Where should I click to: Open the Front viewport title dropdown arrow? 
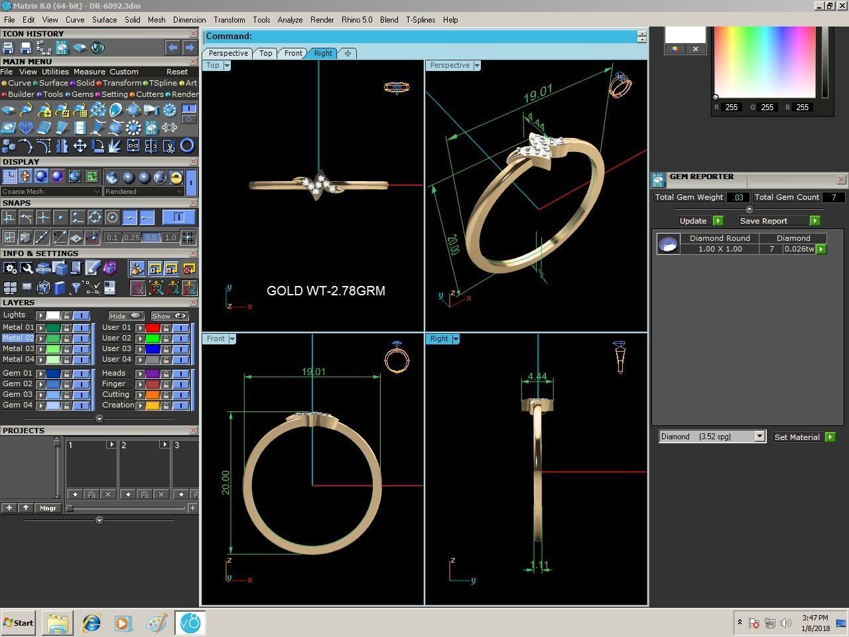tap(232, 338)
